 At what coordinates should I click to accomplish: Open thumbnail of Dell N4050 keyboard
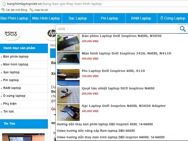[x=68, y=43]
